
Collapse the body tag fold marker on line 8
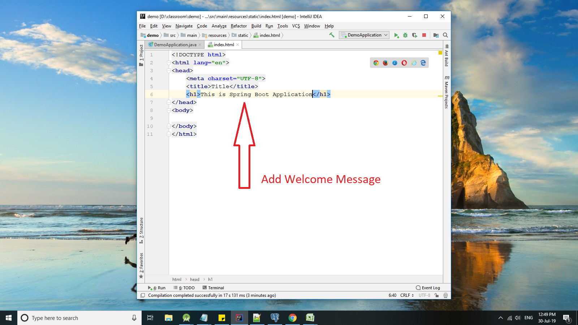pyautogui.click(x=169, y=110)
